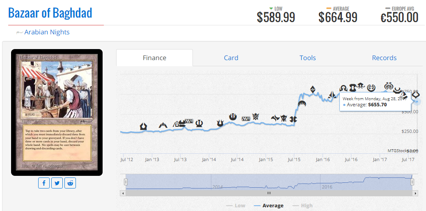Click the scrollbar left arrow under the chart

123,193
